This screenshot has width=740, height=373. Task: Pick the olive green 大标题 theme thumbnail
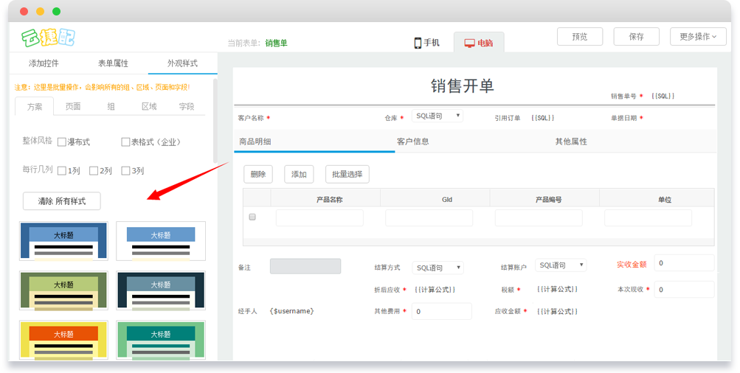coord(63,290)
